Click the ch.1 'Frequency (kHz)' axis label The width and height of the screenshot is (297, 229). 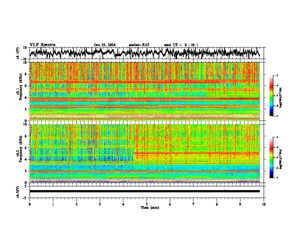pyautogui.click(x=21, y=87)
